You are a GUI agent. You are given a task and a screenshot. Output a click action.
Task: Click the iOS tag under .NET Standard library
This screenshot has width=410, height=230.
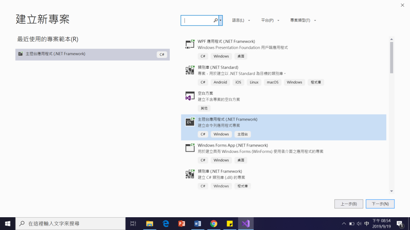(238, 82)
